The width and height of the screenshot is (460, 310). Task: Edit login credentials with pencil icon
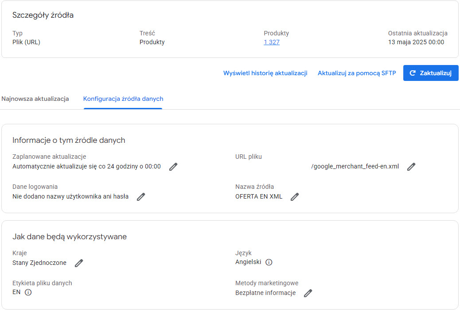click(x=141, y=197)
